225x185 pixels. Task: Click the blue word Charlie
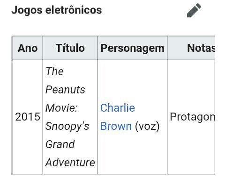point(118,108)
